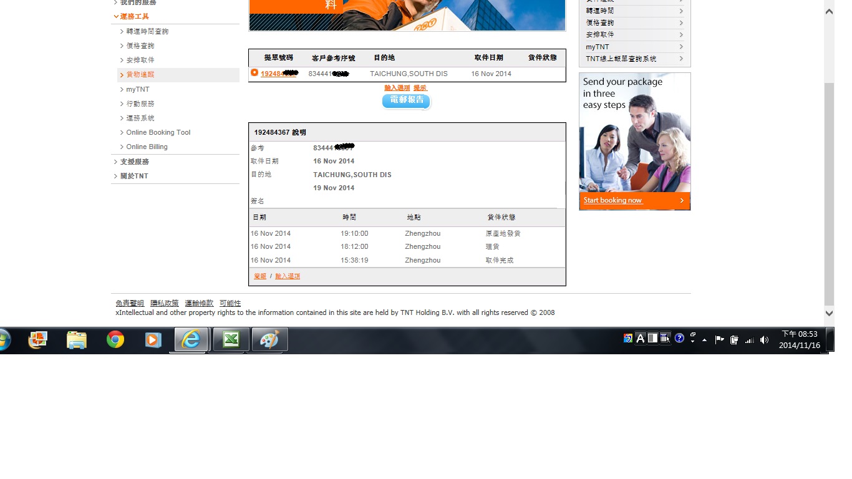Click the 理貨 status at 18:12:00
This screenshot has width=852, height=479.
click(x=493, y=247)
